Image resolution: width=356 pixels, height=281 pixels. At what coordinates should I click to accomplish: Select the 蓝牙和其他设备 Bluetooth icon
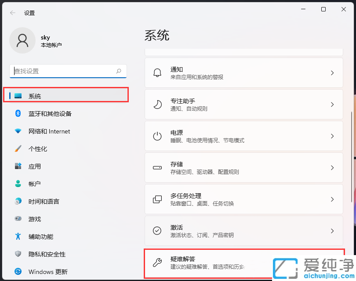[x=18, y=113]
